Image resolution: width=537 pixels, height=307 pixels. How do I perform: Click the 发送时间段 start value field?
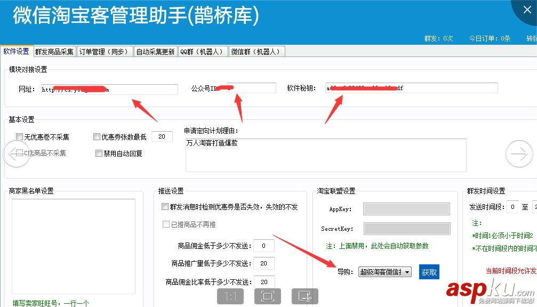tap(514, 206)
